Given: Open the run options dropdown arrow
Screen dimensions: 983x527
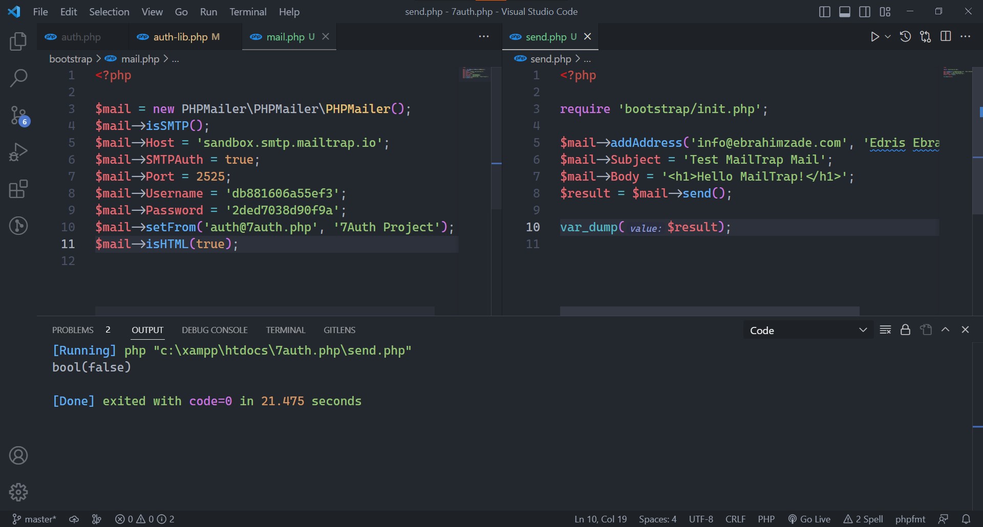Looking at the screenshot, I should point(888,37).
